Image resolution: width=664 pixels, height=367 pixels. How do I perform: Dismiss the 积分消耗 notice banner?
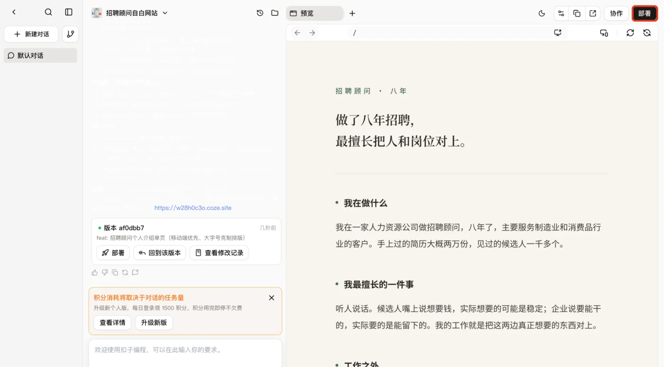[x=271, y=298]
